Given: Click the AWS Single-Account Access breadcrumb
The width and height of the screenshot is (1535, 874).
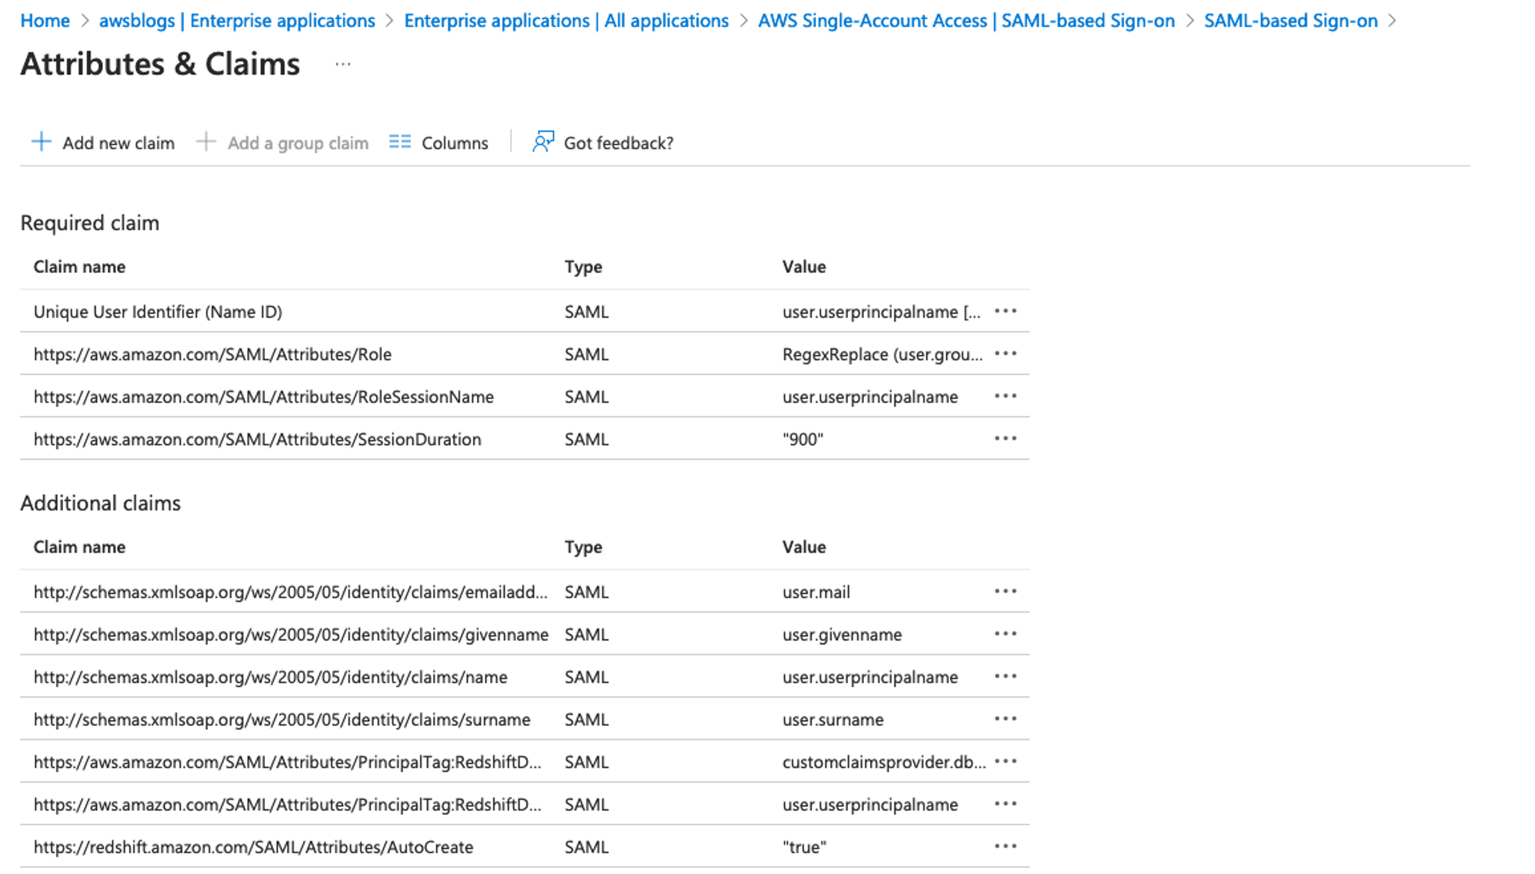Looking at the screenshot, I should coord(966,20).
